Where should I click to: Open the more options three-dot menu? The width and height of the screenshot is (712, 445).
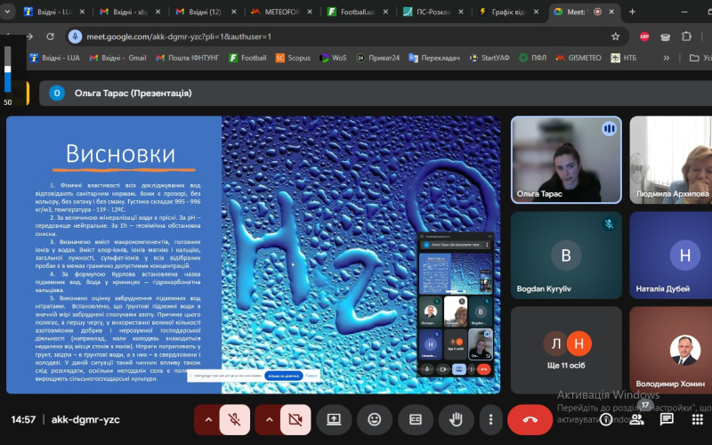click(490, 419)
